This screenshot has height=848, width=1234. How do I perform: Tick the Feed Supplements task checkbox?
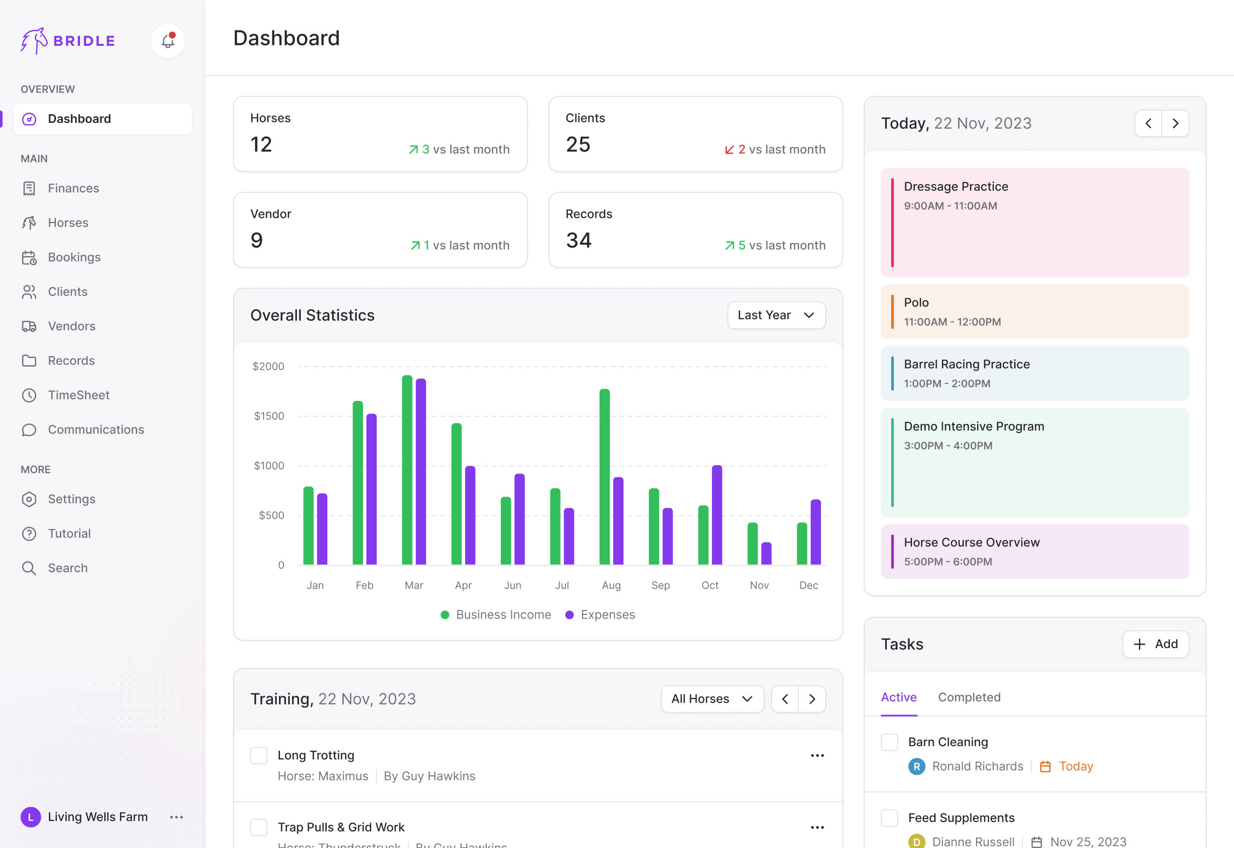pyautogui.click(x=890, y=818)
